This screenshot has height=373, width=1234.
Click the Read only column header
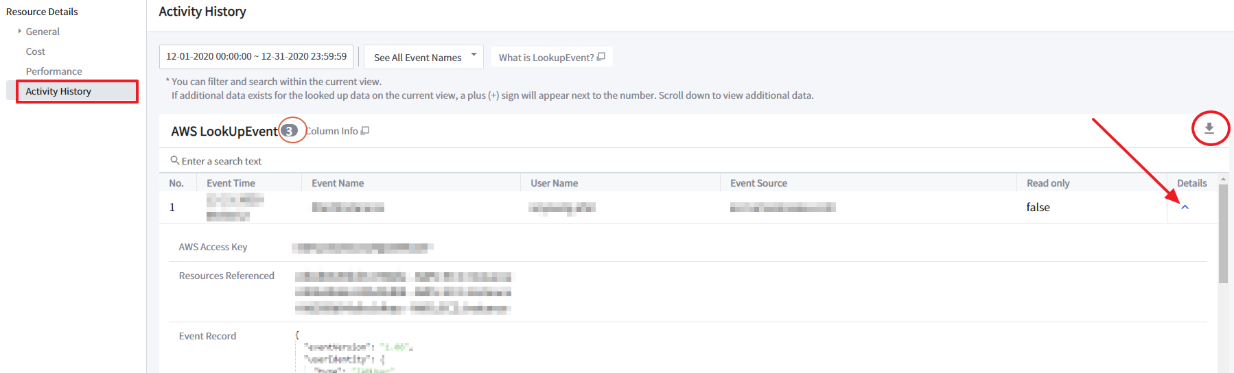[x=1048, y=183]
